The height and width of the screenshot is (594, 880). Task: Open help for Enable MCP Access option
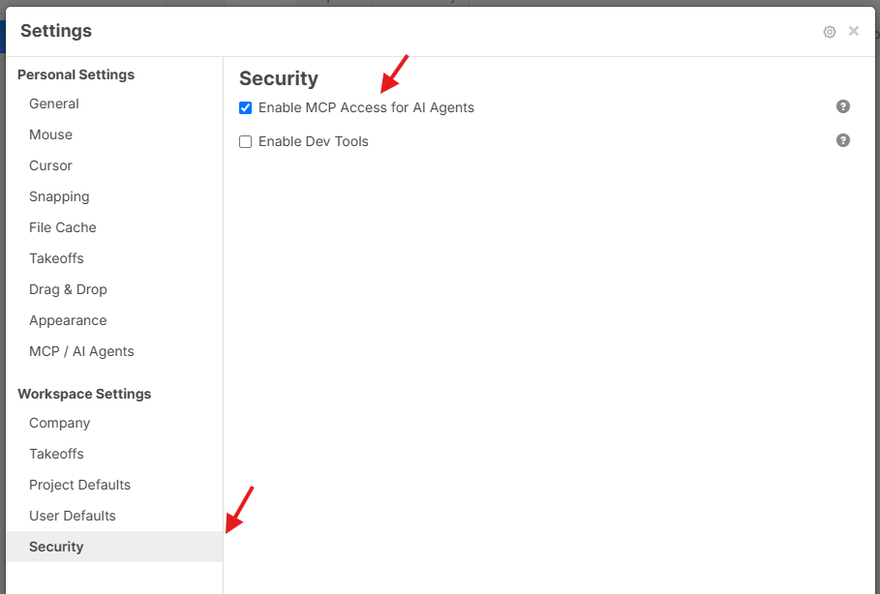point(843,106)
